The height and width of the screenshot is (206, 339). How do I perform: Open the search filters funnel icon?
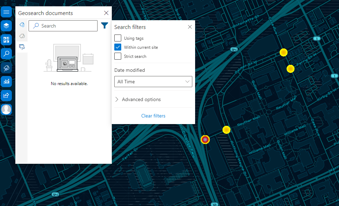[104, 25]
